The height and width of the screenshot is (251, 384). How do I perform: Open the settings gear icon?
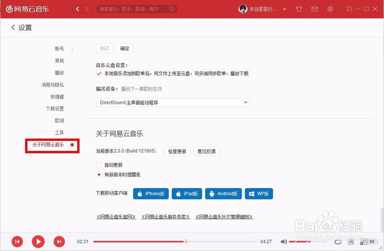point(330,9)
